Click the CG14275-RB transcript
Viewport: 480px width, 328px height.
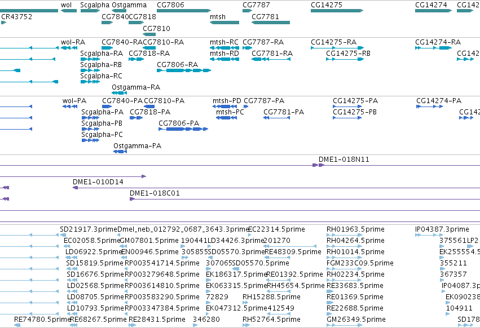coord(345,59)
